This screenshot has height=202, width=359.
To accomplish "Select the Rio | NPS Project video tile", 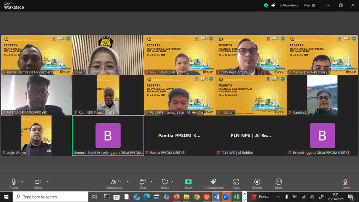I will coord(108,95).
